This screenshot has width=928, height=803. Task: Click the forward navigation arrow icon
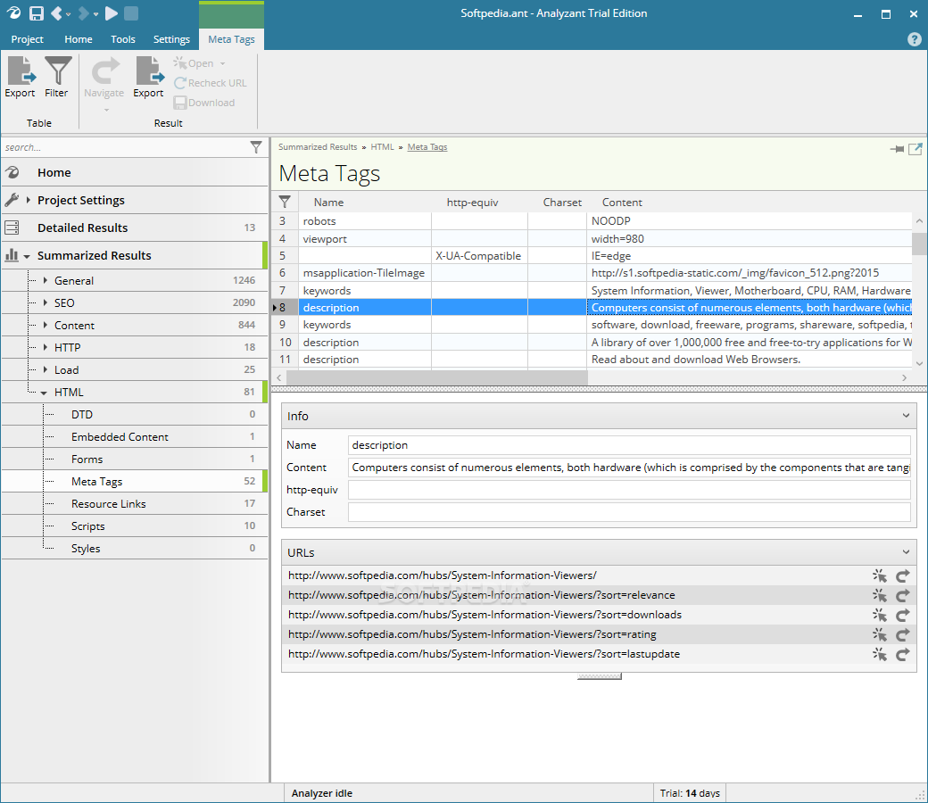coord(84,13)
